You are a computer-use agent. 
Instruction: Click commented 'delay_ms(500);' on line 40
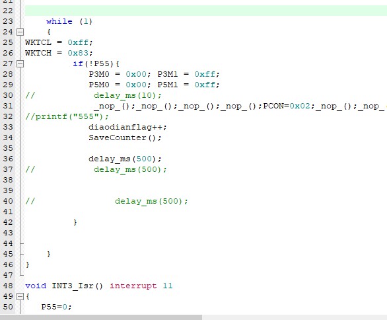[x=151, y=202]
